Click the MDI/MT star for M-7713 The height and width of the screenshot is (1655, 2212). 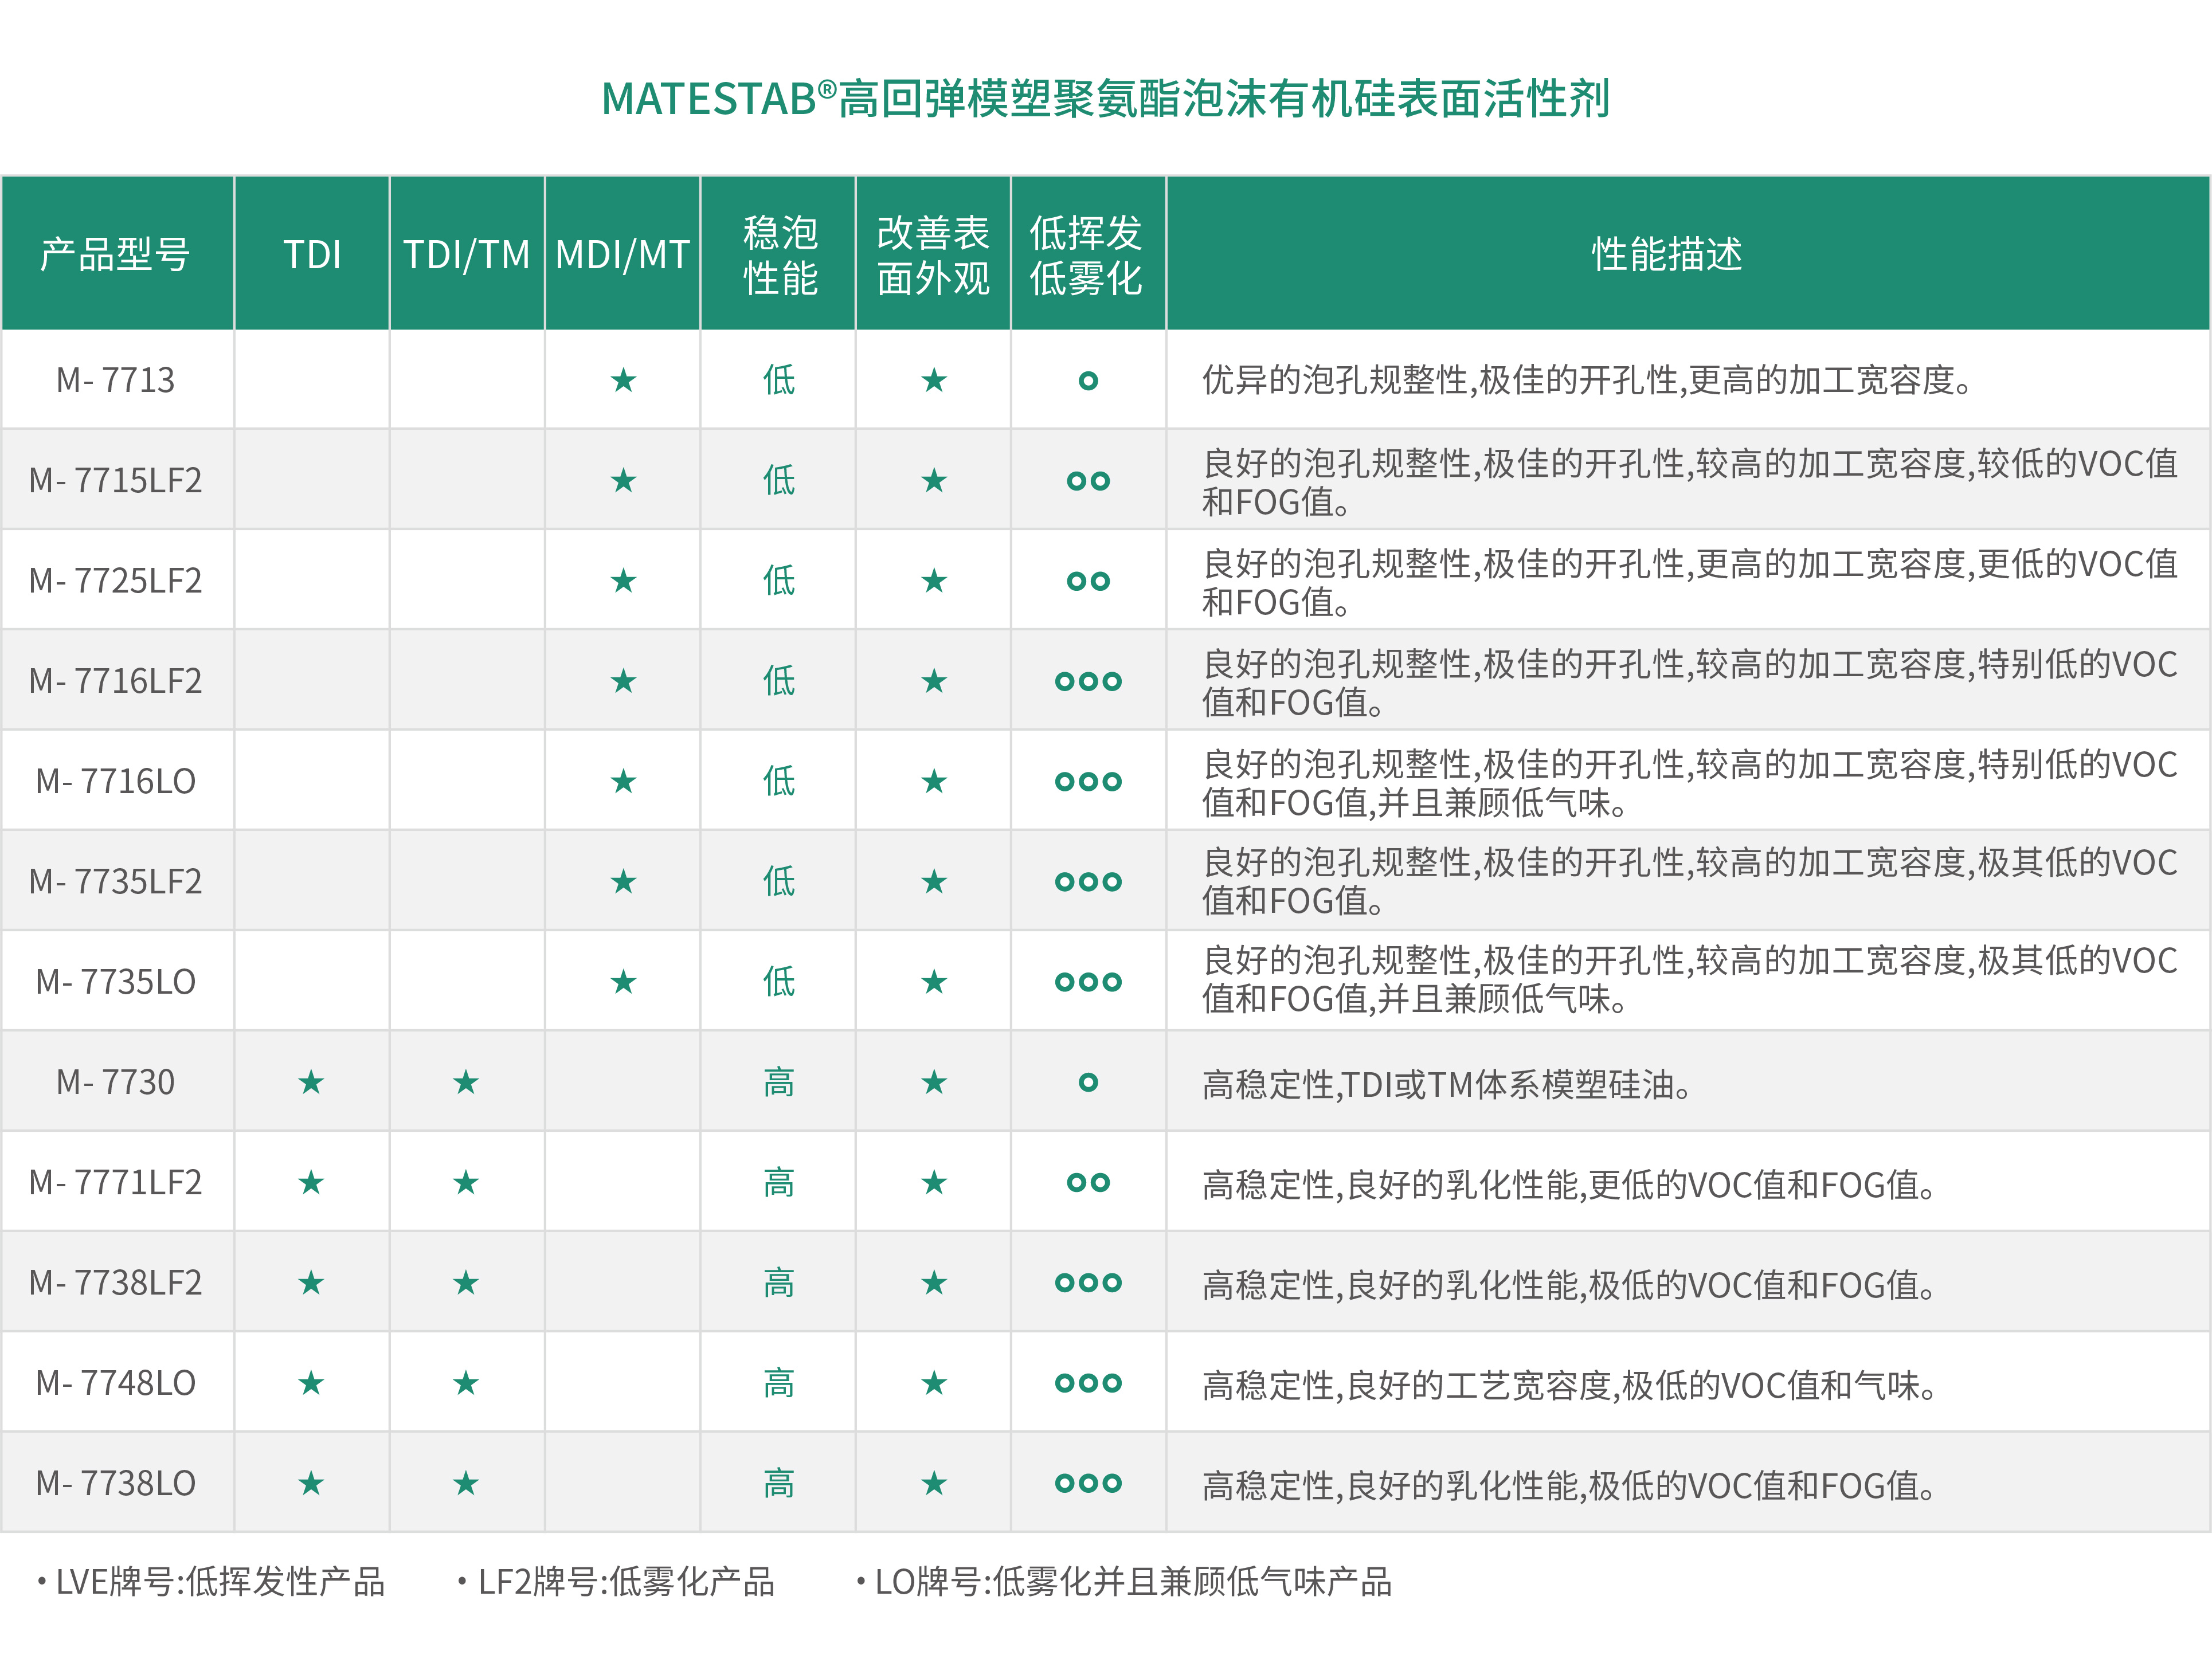click(x=623, y=380)
